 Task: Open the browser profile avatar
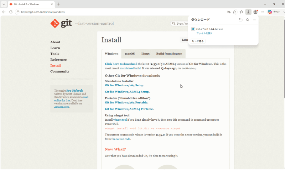pos(255,12)
